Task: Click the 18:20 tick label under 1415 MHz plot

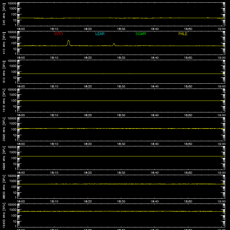Action: (88, 115)
